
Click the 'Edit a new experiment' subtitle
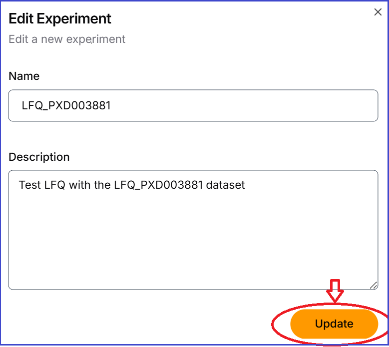(67, 39)
